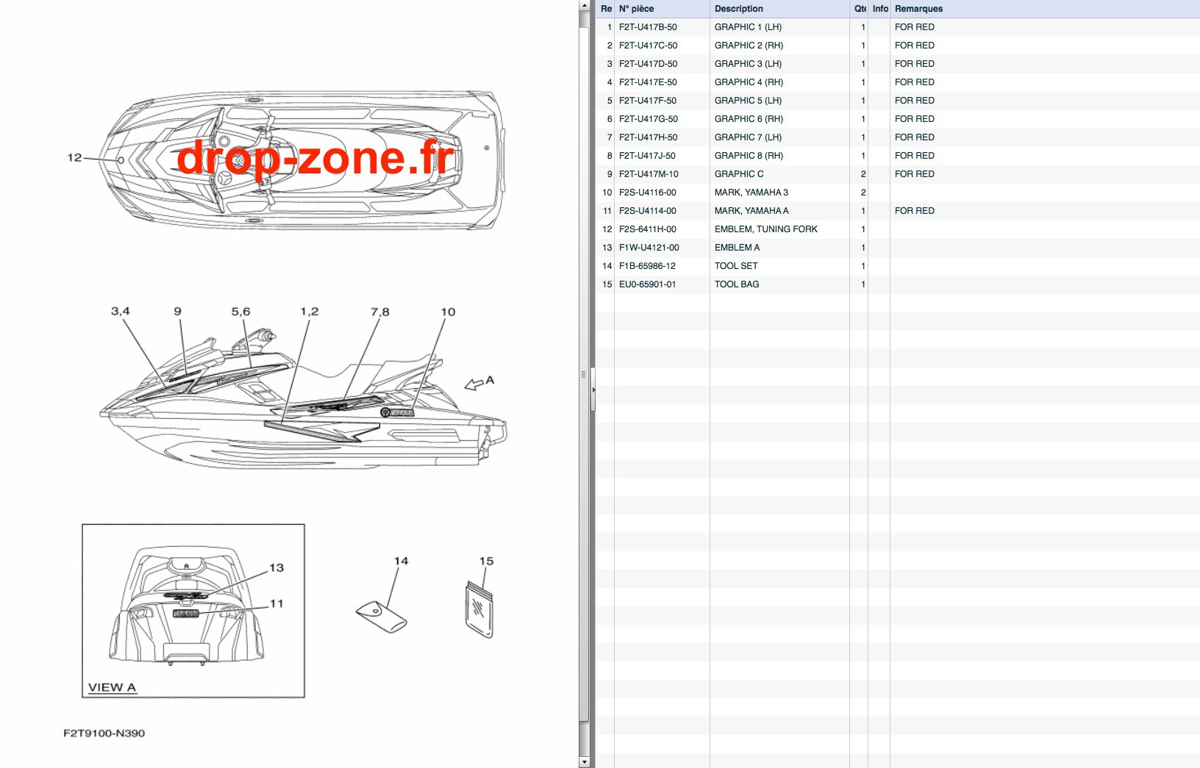Click callout 13 in VIEW A
The width and height of the screenshot is (1200, 768).
pyautogui.click(x=276, y=567)
